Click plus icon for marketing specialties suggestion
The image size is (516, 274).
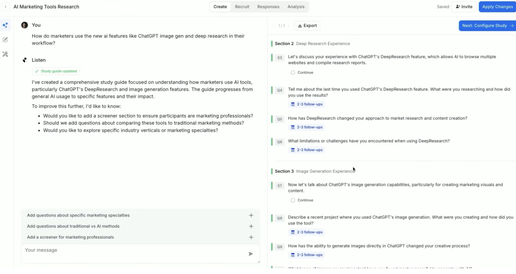point(251,215)
